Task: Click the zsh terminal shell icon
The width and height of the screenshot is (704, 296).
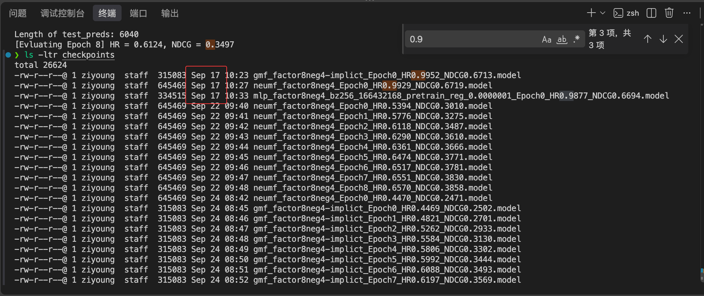Action: pyautogui.click(x=618, y=13)
